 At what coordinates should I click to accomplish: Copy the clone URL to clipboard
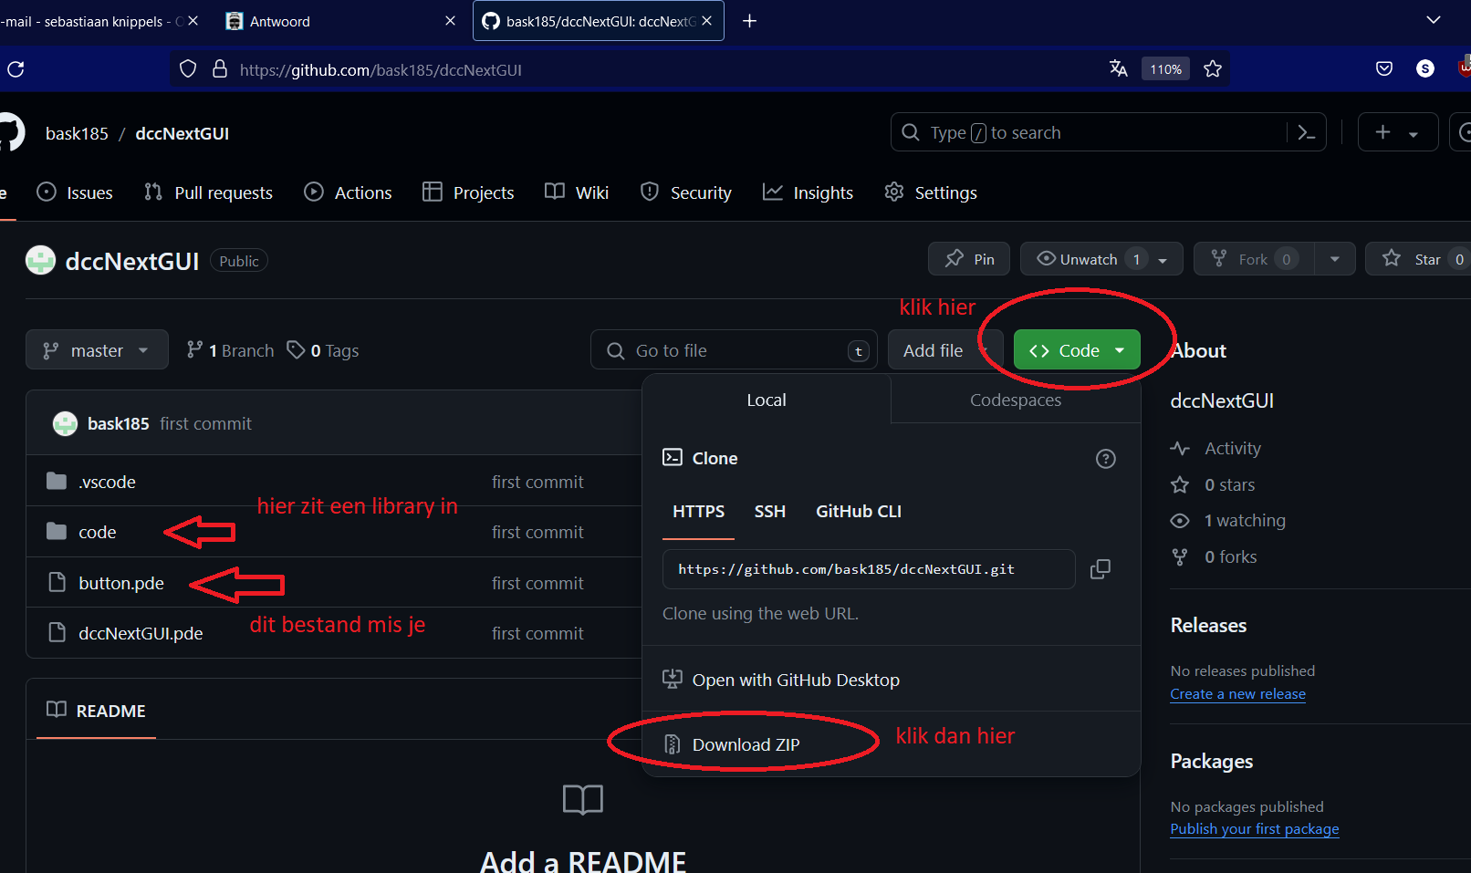pos(1101,569)
